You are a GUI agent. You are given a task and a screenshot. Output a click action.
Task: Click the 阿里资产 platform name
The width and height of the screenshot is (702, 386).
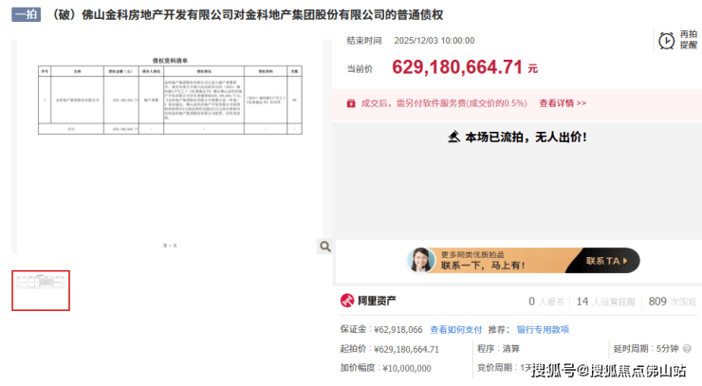coord(377,301)
